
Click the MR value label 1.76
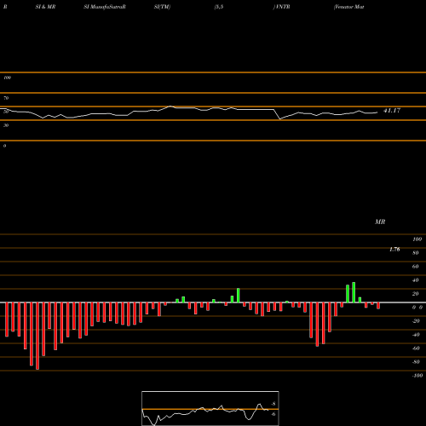click(x=394, y=250)
